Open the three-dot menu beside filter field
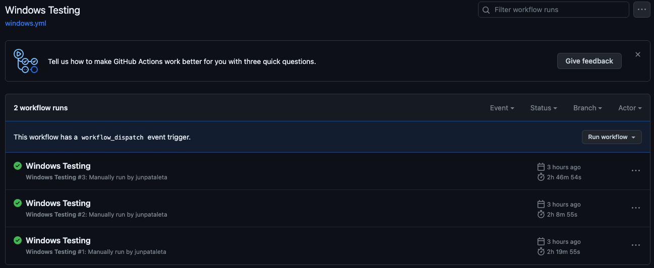 (642, 10)
